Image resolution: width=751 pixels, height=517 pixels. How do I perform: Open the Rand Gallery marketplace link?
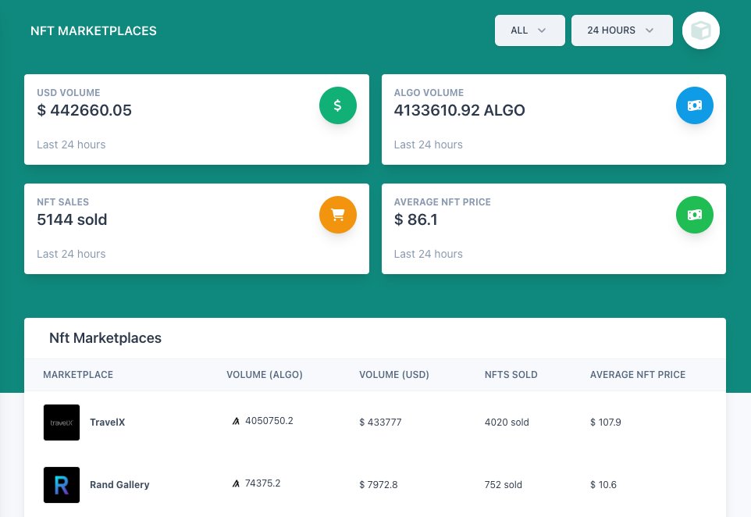(x=119, y=484)
